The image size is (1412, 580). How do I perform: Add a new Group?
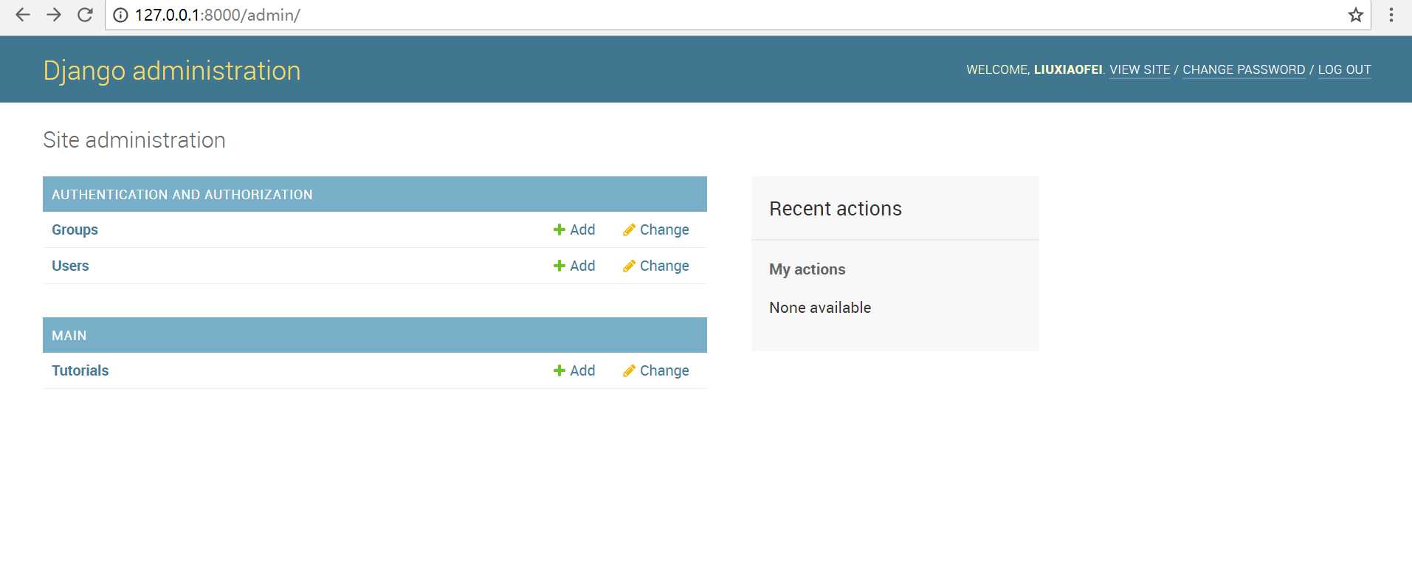click(574, 229)
